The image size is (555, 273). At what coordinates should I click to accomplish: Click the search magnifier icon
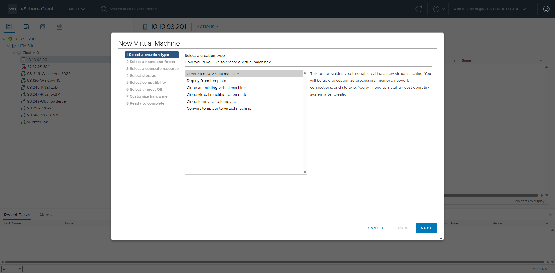click(103, 9)
